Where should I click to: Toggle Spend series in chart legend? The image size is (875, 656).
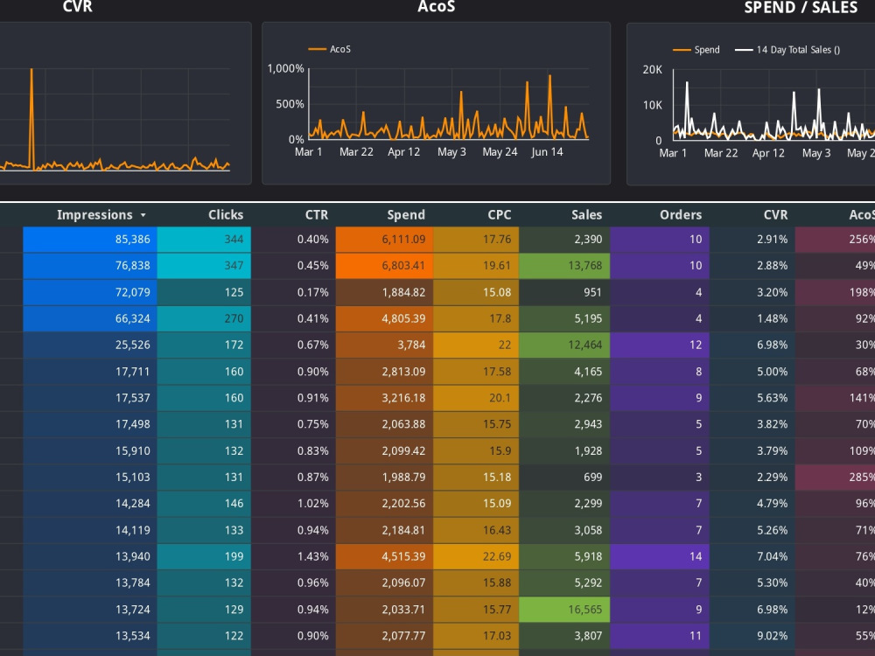(x=696, y=50)
